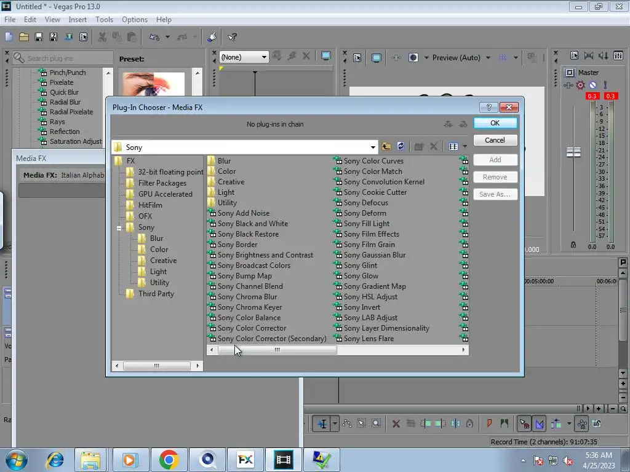Click the interactive tutorials hand icon
630x472 pixels.
tap(212, 37)
